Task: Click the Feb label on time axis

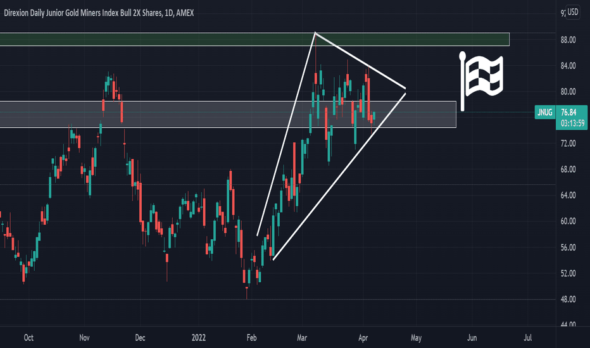Action: pyautogui.click(x=252, y=338)
